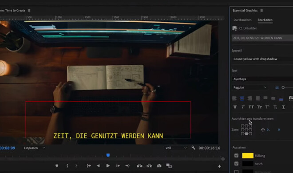Select the top-left zone position box
The image size is (293, 173).
(x=242, y=126)
